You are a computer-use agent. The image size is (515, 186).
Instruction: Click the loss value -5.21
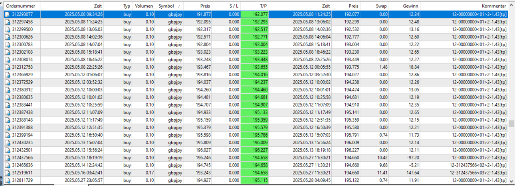coord(413,165)
